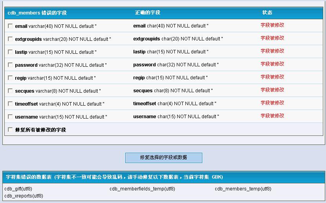Check the username varchar(15) checkbox
The image size is (326, 203).
tap(10, 117)
